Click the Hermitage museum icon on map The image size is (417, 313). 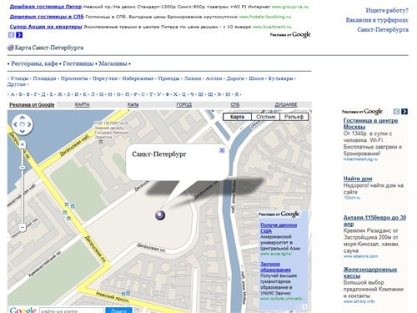101,142
